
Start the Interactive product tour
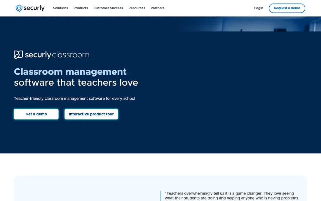[x=91, y=114]
